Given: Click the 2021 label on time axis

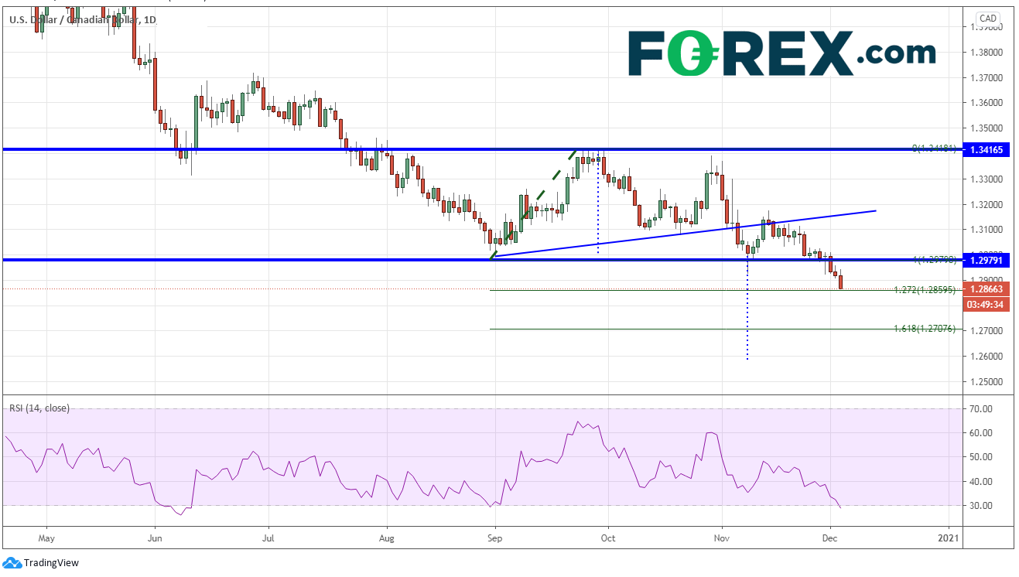Looking at the screenshot, I should [x=949, y=536].
